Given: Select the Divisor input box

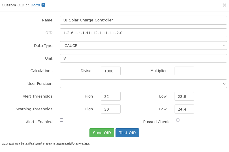Looking at the screenshot, I should [111, 71].
